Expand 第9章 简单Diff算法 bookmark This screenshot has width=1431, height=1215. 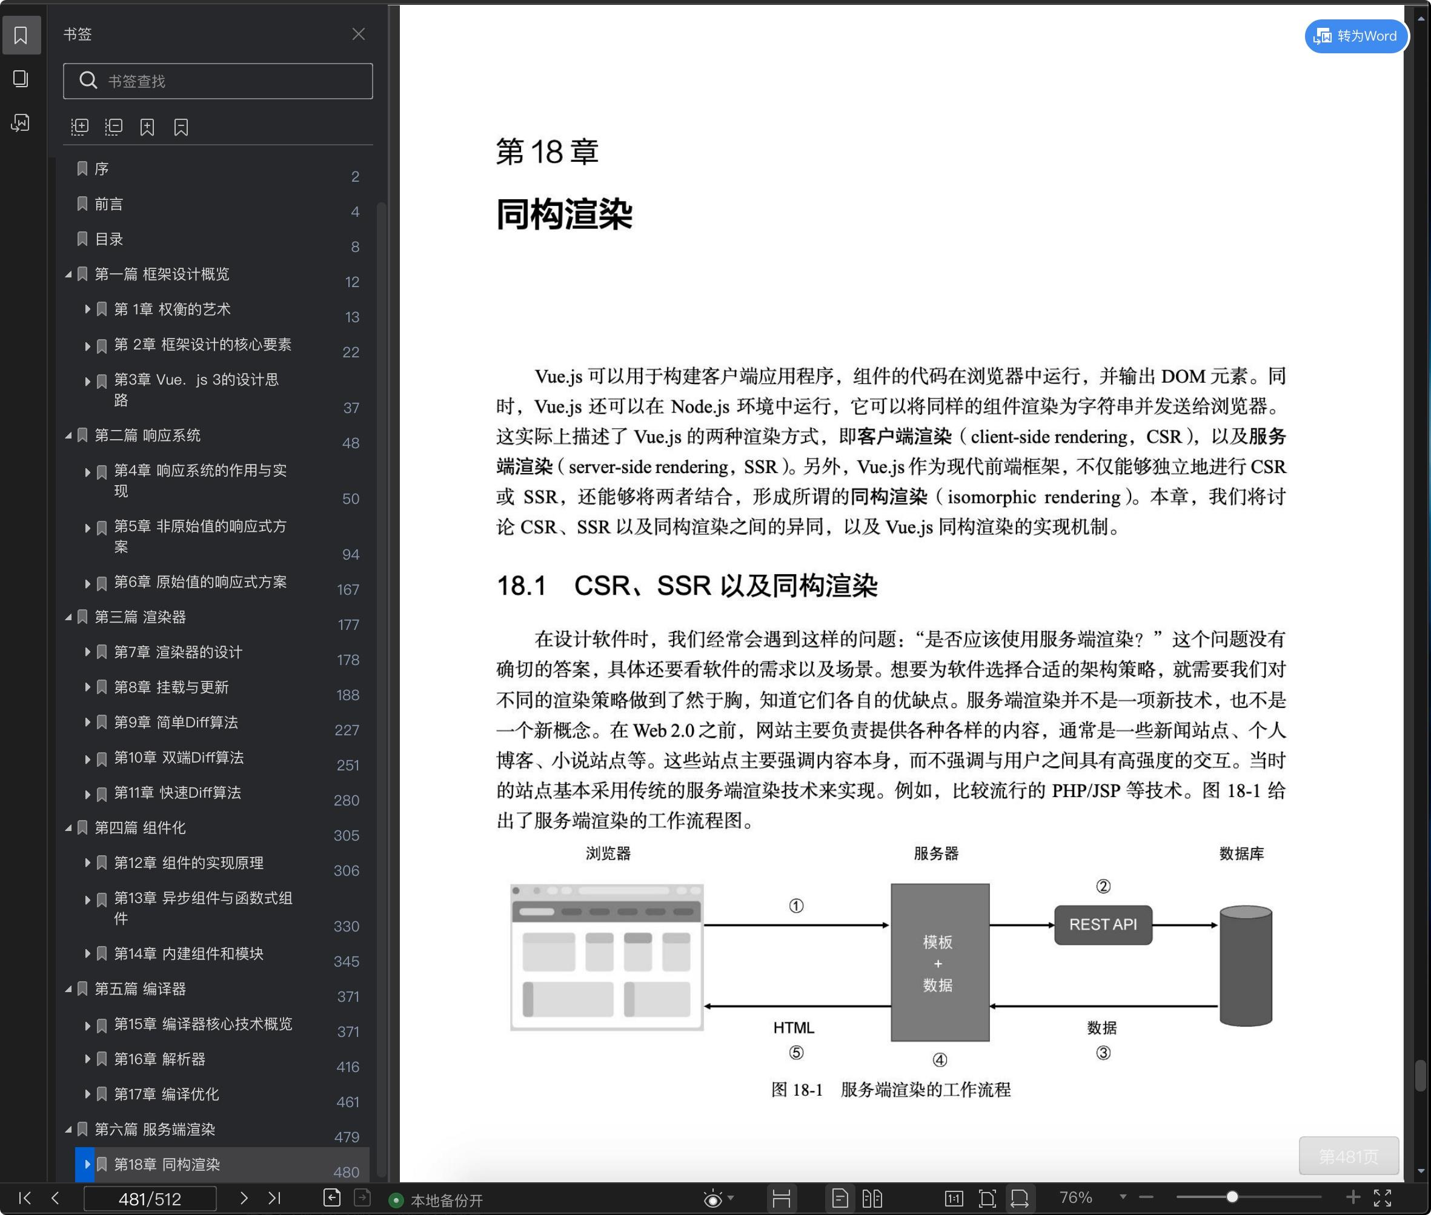(87, 722)
